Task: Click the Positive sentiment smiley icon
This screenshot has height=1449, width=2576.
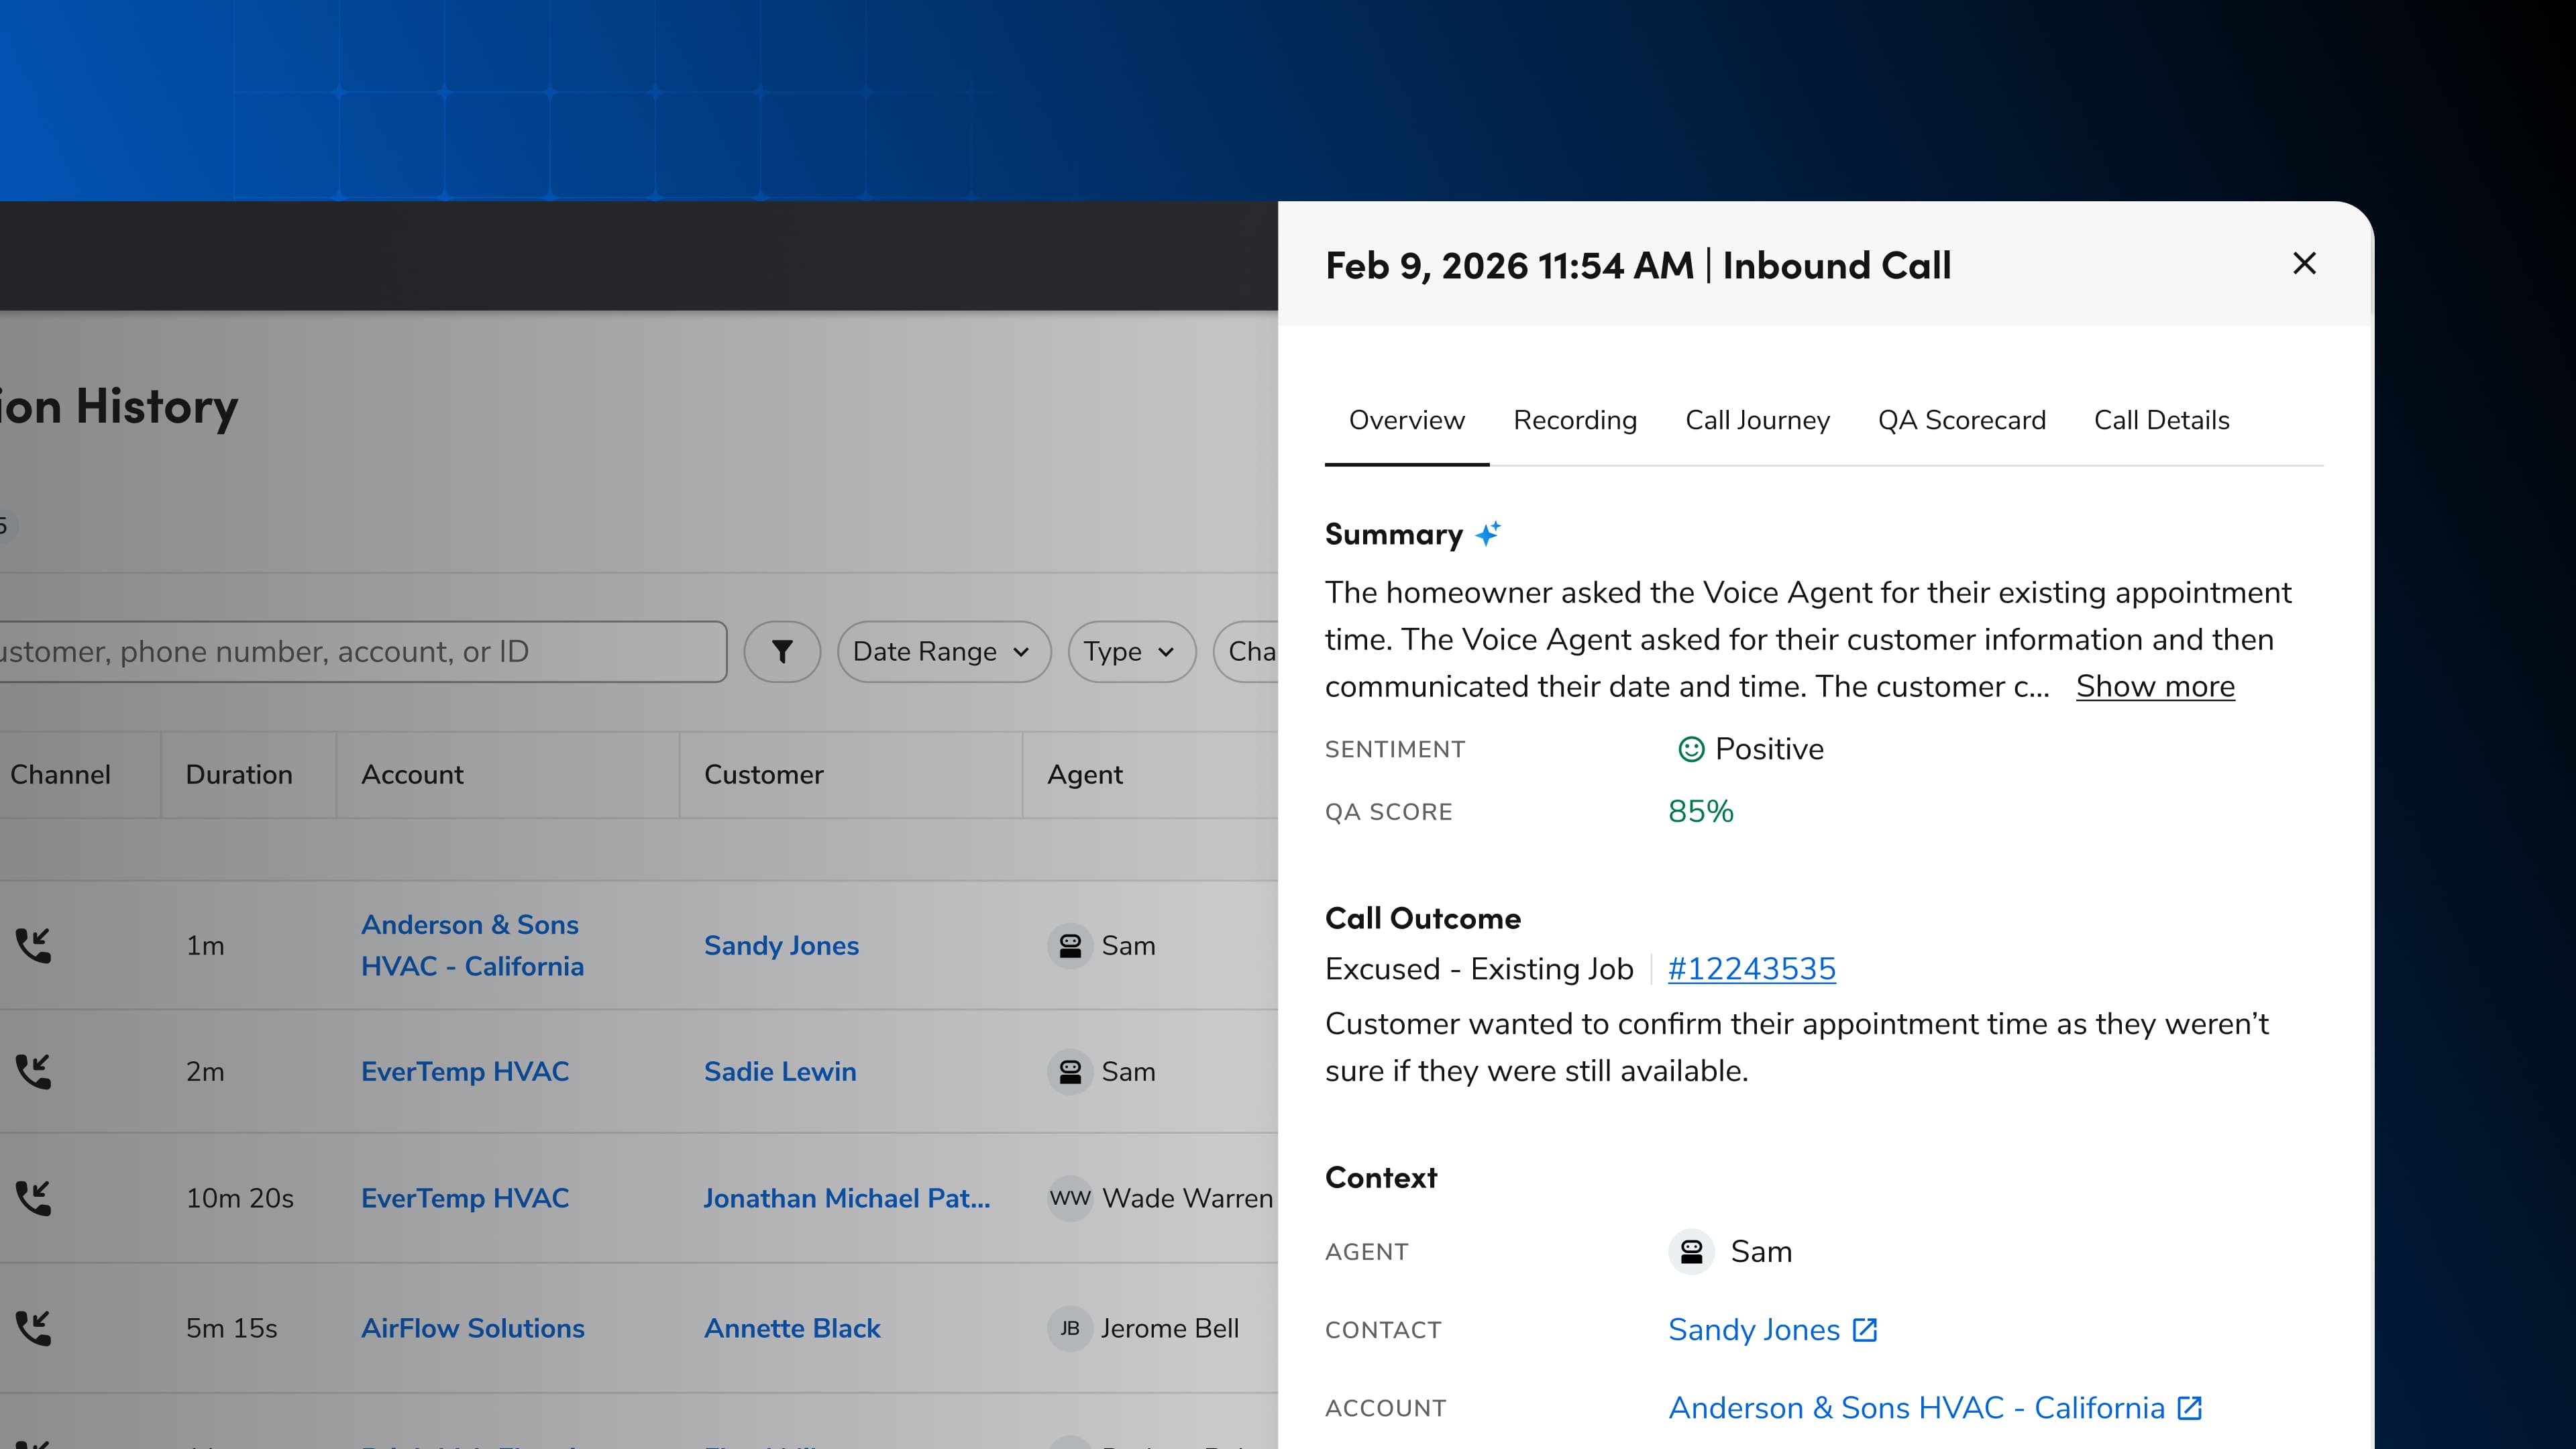Action: [1690, 749]
